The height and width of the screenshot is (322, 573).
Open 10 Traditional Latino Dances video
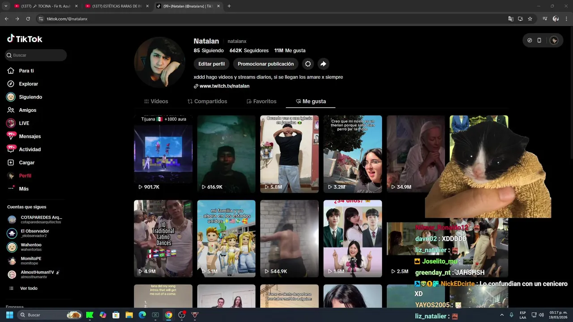point(163,238)
